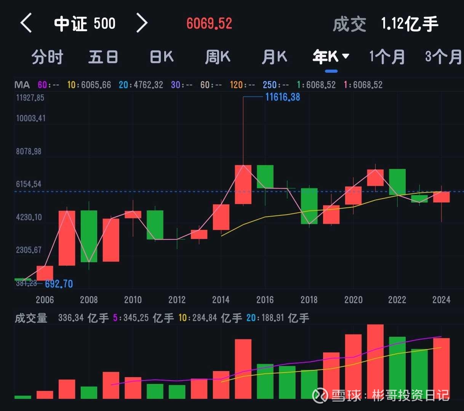This screenshot has width=464, height=411.
Task: Tap the 成交量 indicator label
Action: [x=31, y=318]
